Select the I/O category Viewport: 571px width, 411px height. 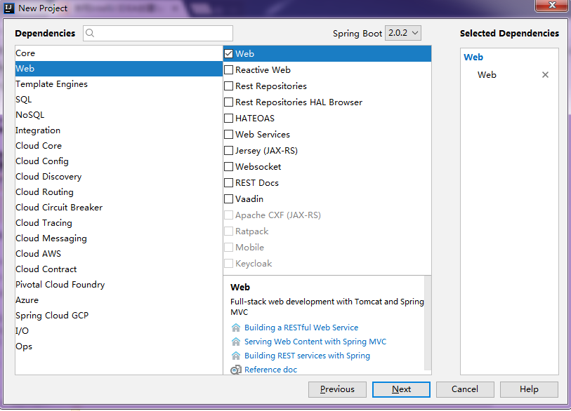119,331
